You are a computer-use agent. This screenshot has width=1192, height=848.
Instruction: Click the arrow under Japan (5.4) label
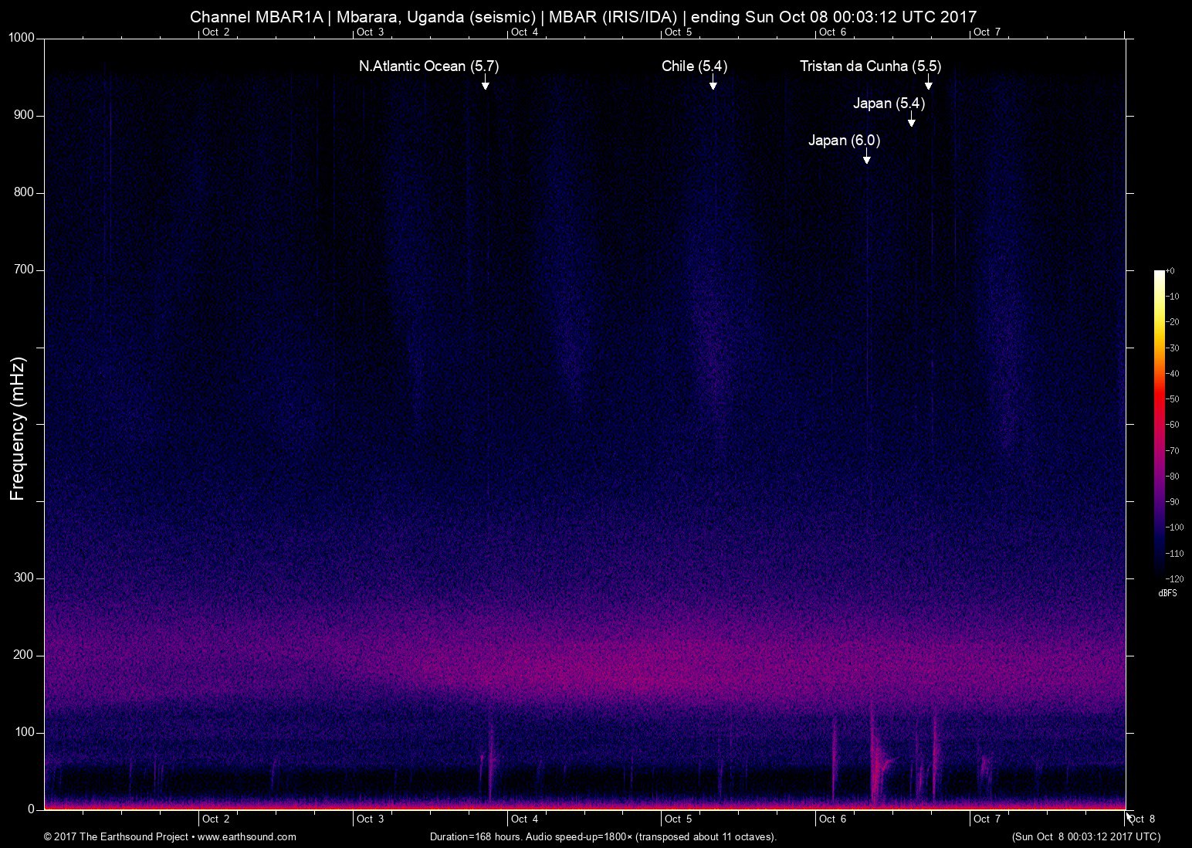[x=911, y=120]
